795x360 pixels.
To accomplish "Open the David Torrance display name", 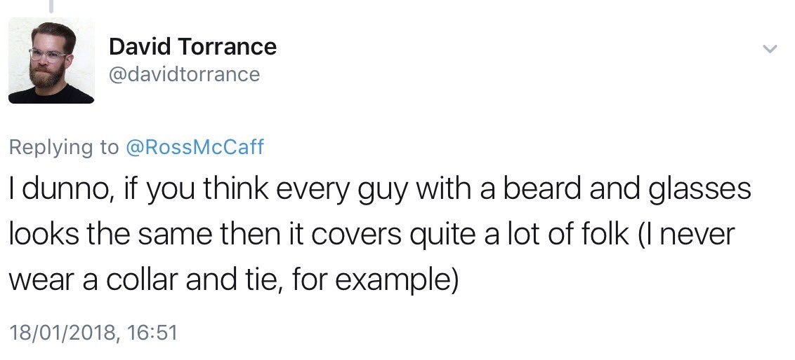I will 192,47.
